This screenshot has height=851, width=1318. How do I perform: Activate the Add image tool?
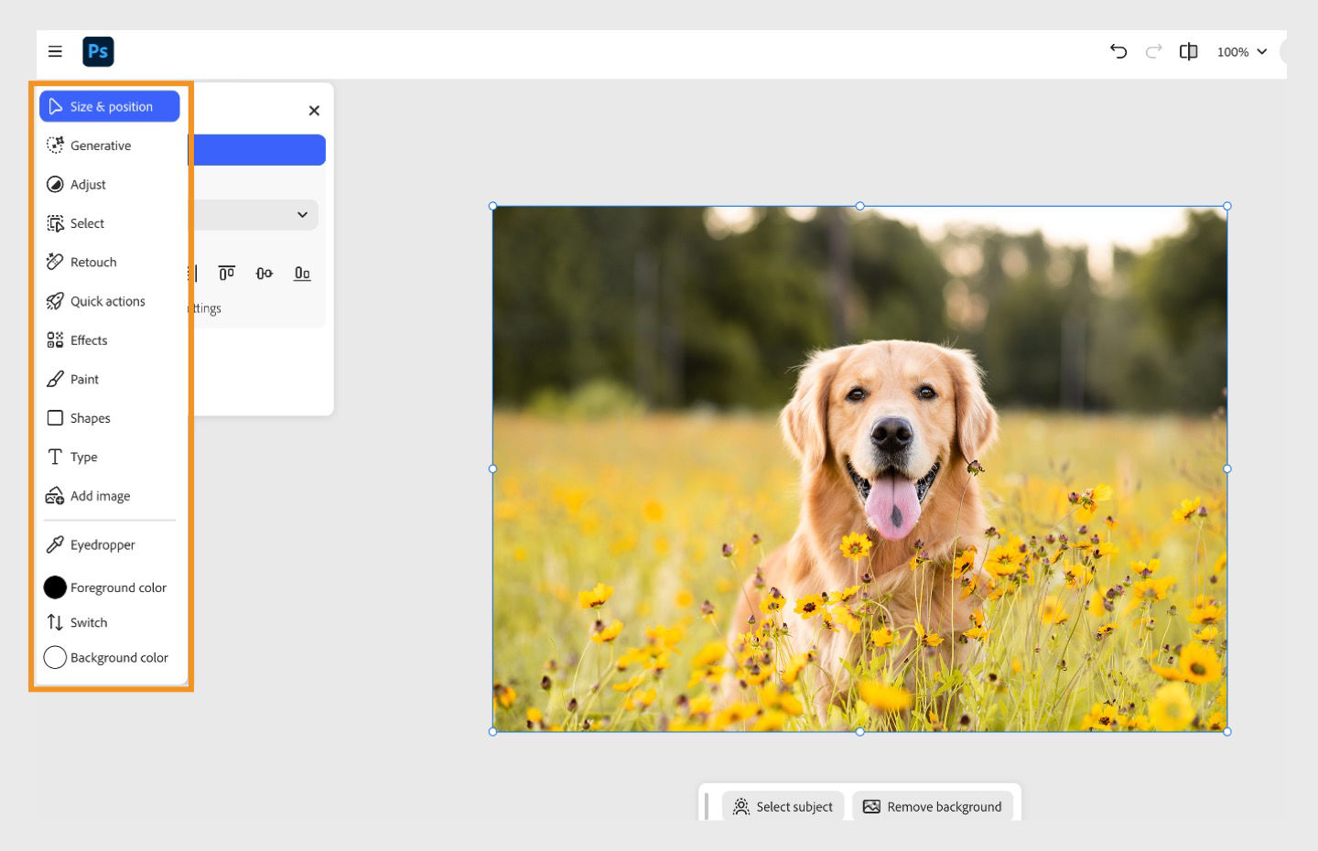[99, 495]
